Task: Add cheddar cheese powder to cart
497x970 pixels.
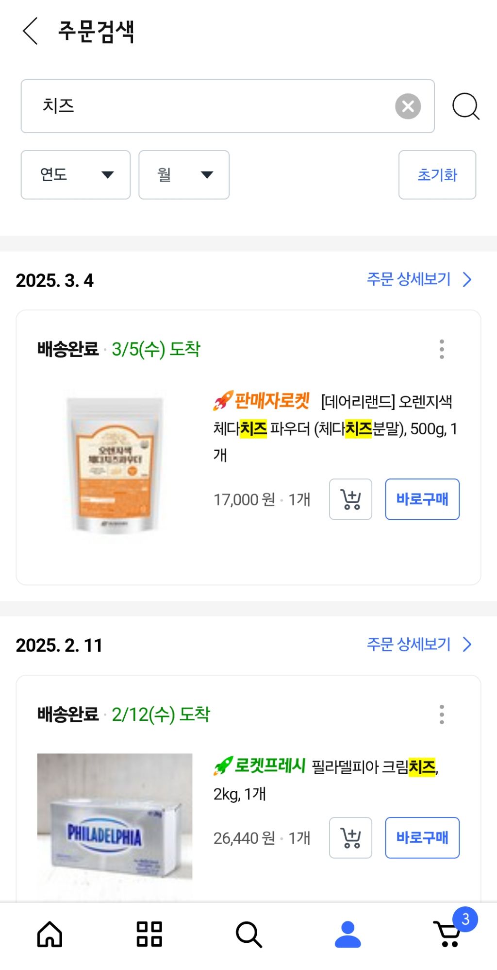Action: [x=350, y=499]
